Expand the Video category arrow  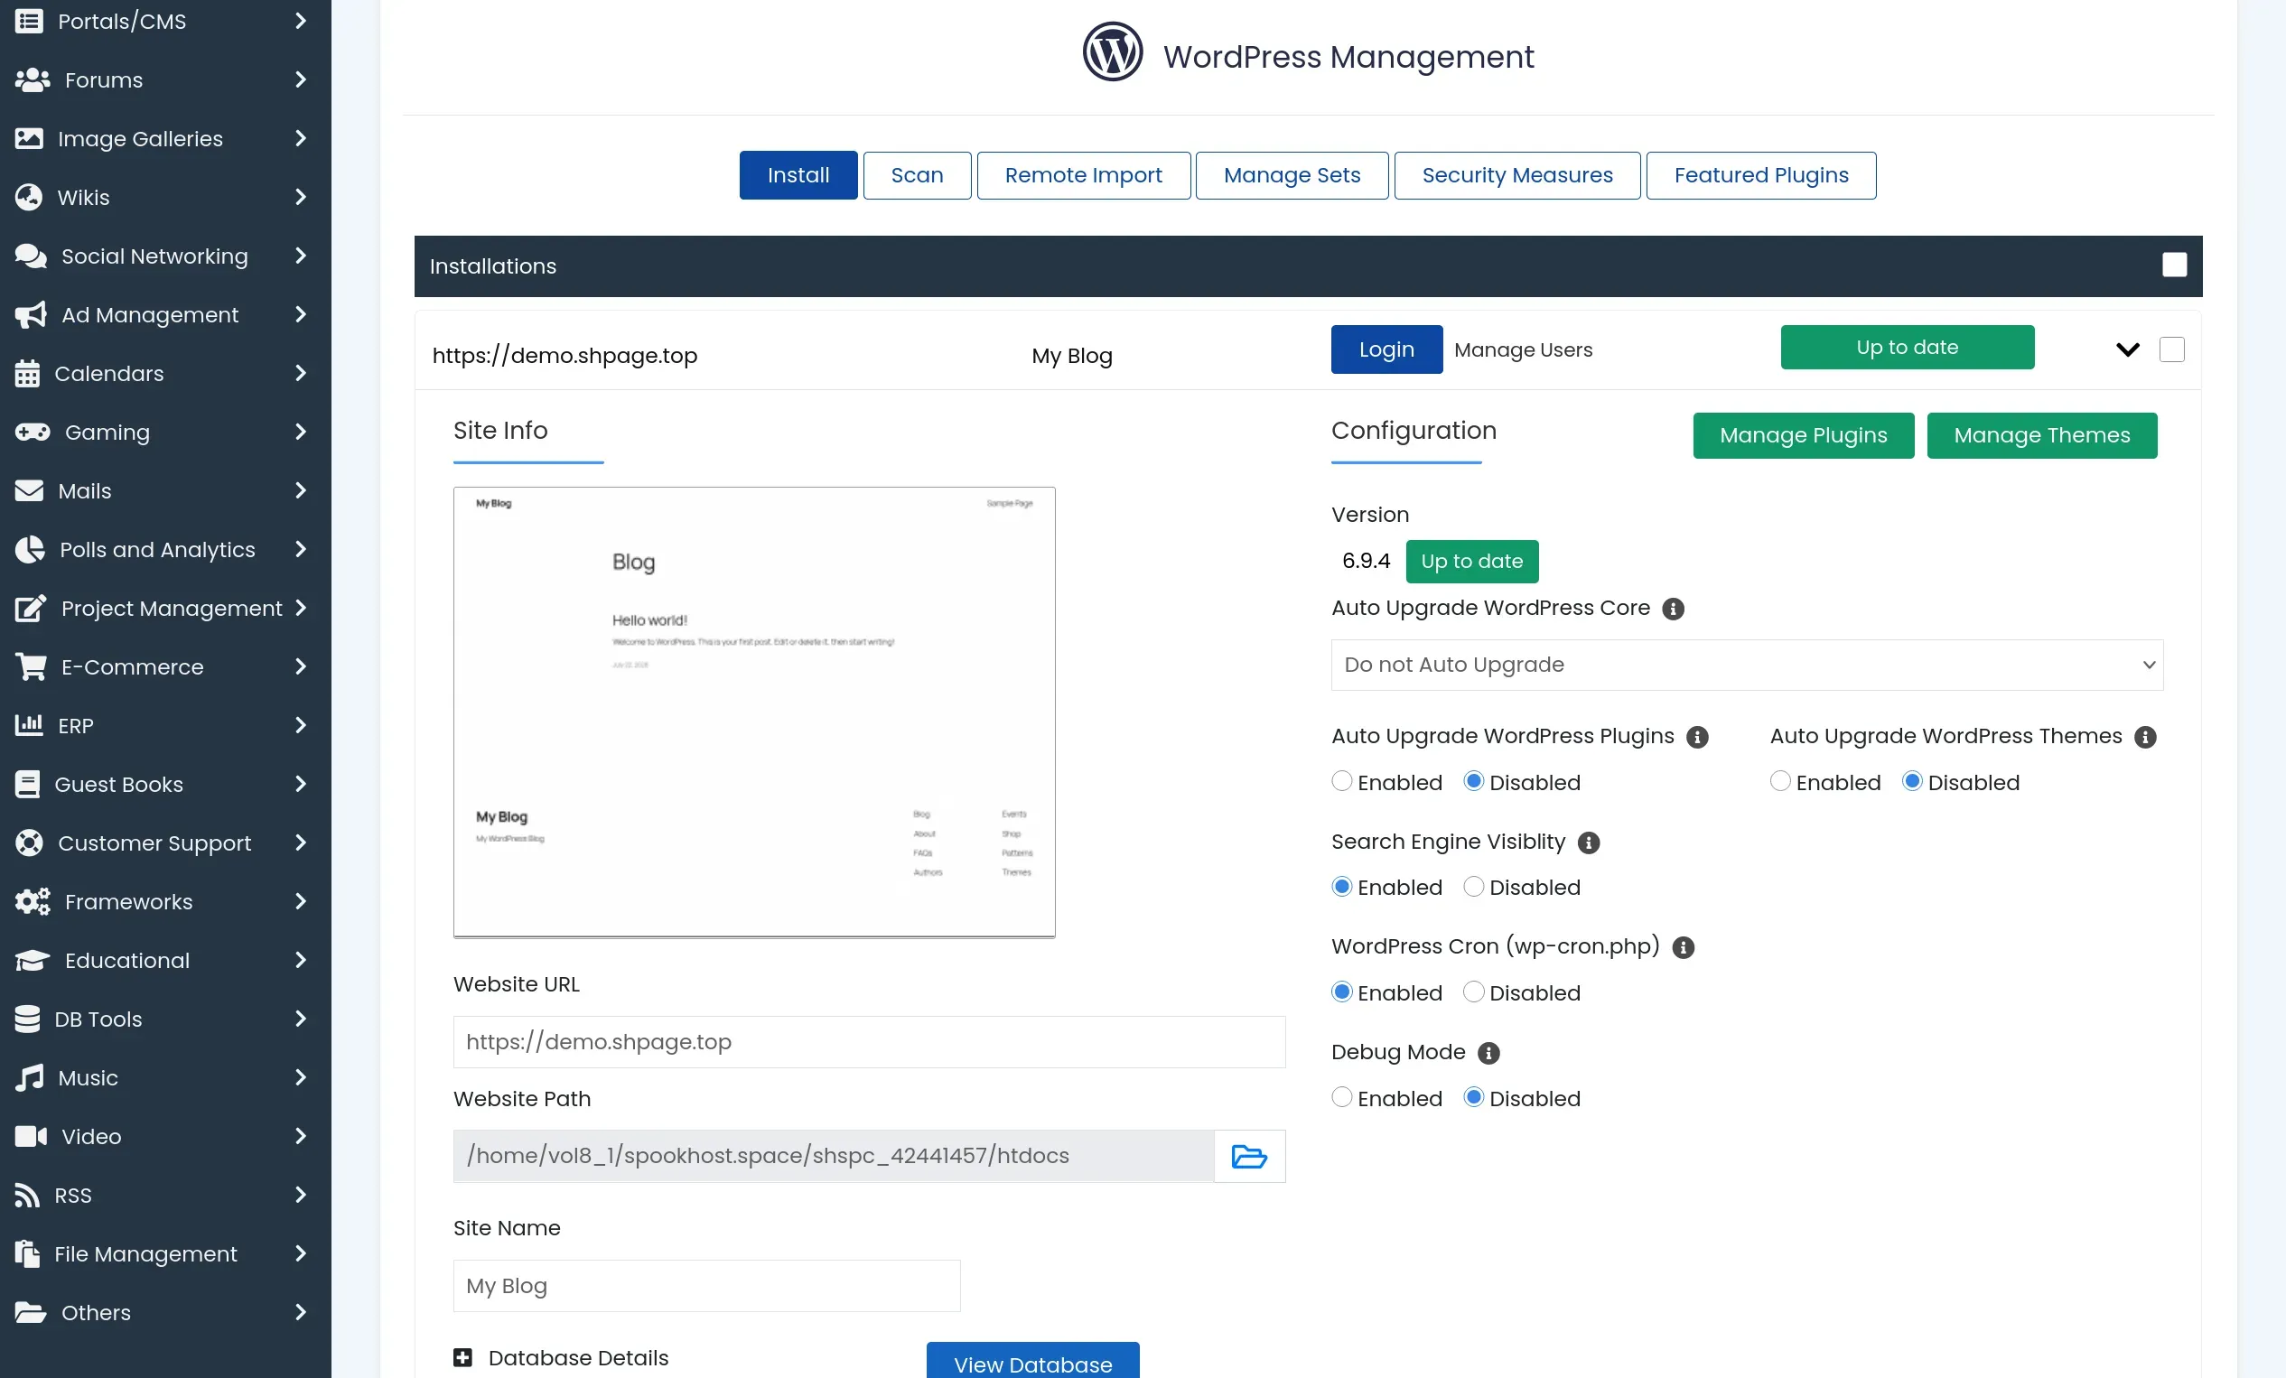coord(301,1136)
